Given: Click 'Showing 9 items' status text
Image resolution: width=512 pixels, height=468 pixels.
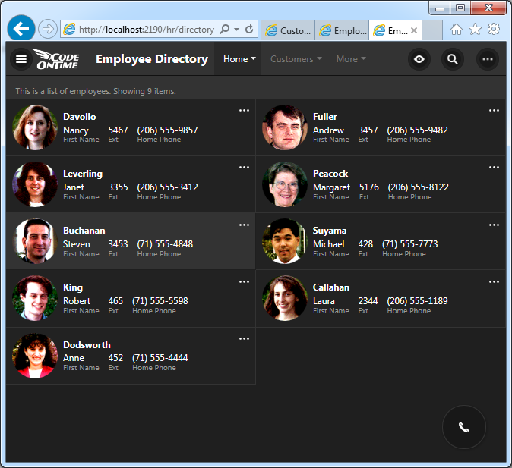Looking at the screenshot, I should tap(144, 91).
